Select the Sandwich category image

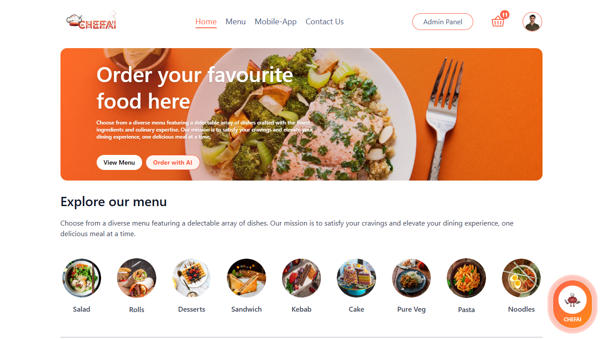tap(246, 278)
